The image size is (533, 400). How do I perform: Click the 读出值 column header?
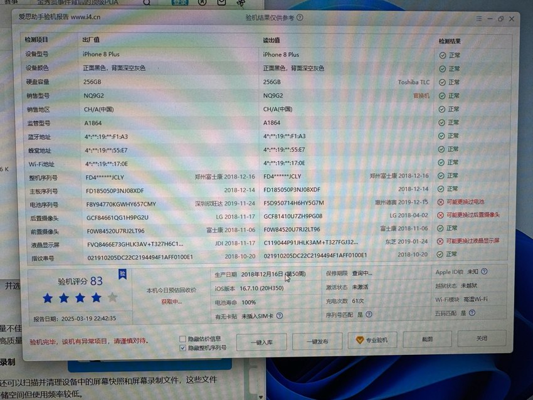click(272, 41)
